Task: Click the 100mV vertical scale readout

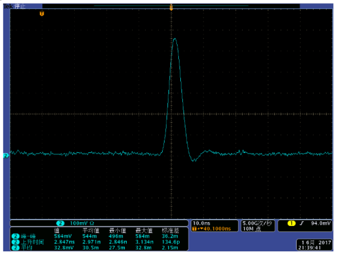Action: (x=82, y=223)
